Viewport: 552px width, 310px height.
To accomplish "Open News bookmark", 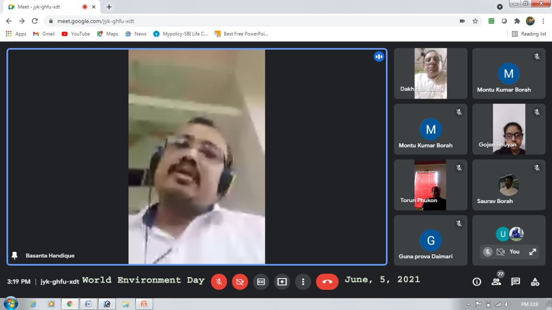I will click(x=136, y=34).
